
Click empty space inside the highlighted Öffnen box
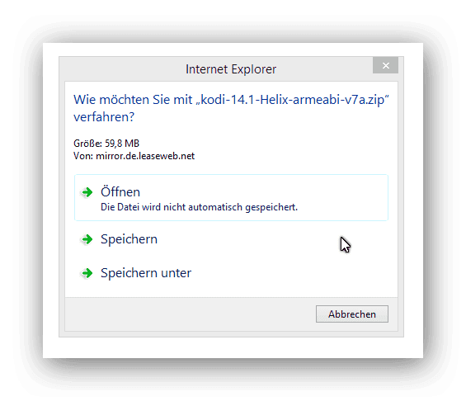pyautogui.click(x=341, y=198)
